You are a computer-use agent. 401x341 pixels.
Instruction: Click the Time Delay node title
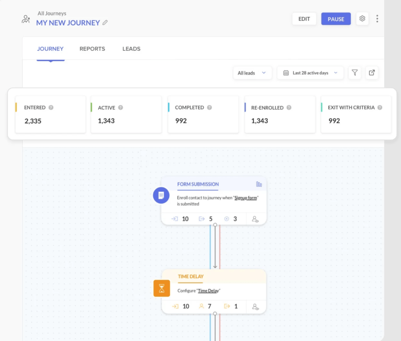coord(191,276)
